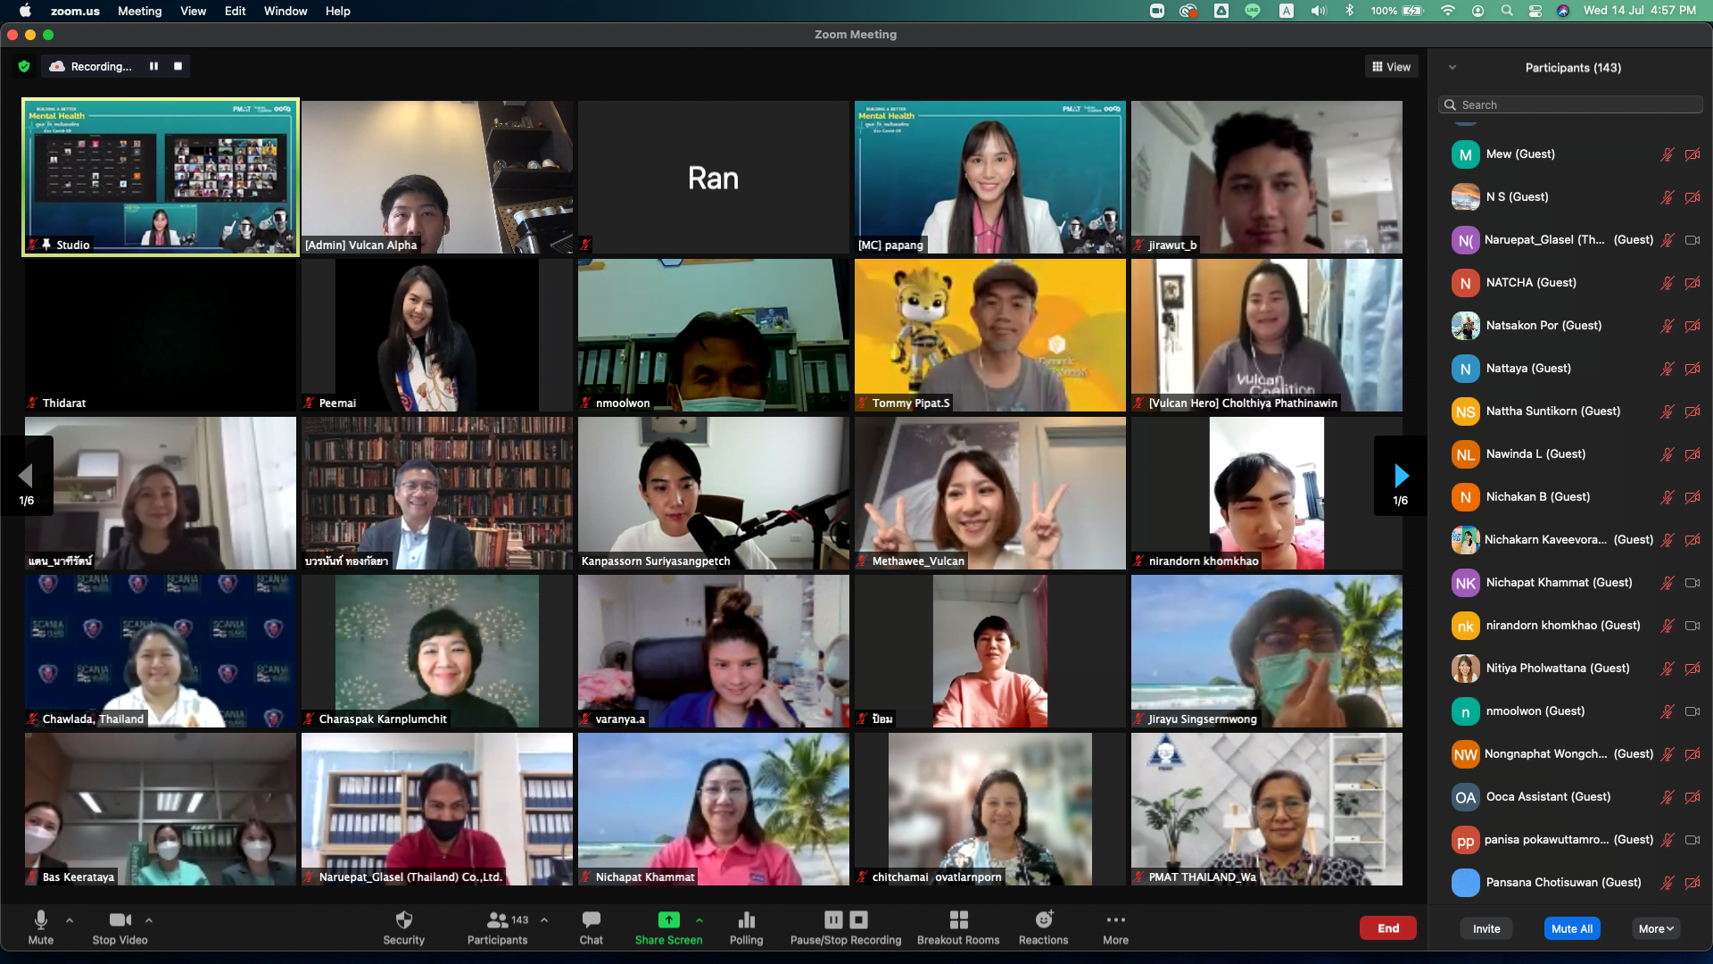This screenshot has height=964, width=1713.
Task: Click the green Share Screen icon
Action: pyautogui.click(x=668, y=919)
